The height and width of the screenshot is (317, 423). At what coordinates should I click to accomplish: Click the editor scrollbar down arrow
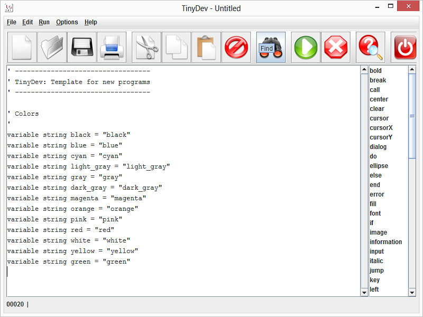tap(364, 293)
